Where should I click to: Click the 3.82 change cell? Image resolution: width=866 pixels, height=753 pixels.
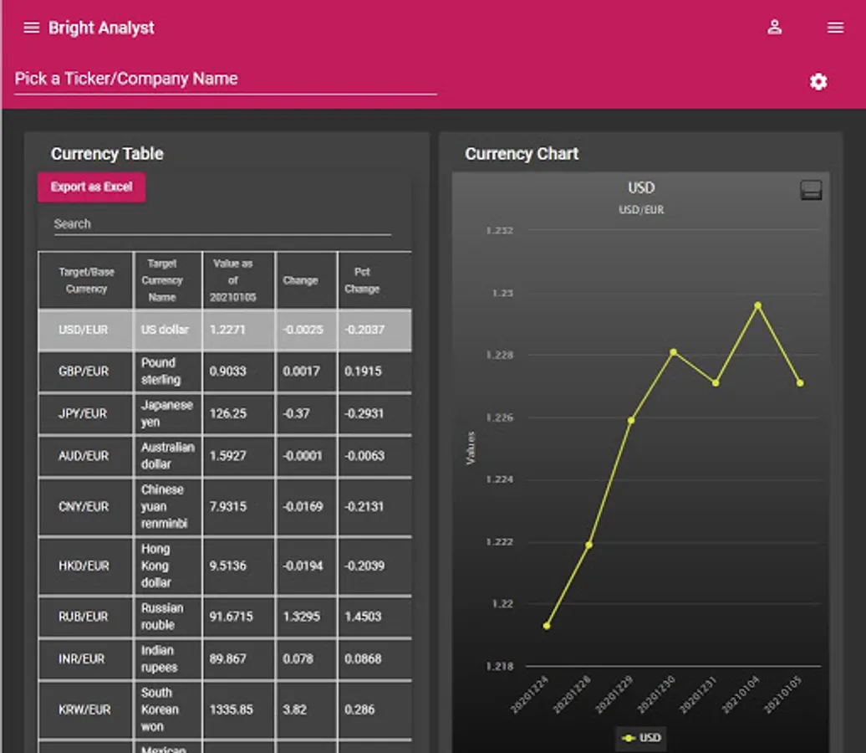pyautogui.click(x=307, y=709)
